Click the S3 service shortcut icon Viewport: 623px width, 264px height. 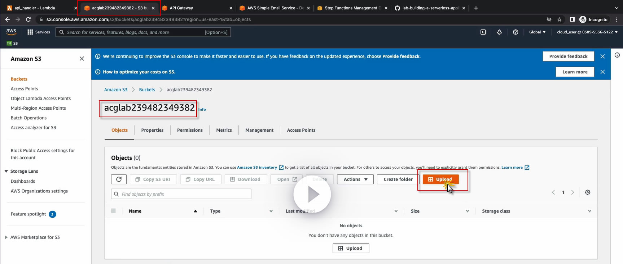(x=9, y=43)
